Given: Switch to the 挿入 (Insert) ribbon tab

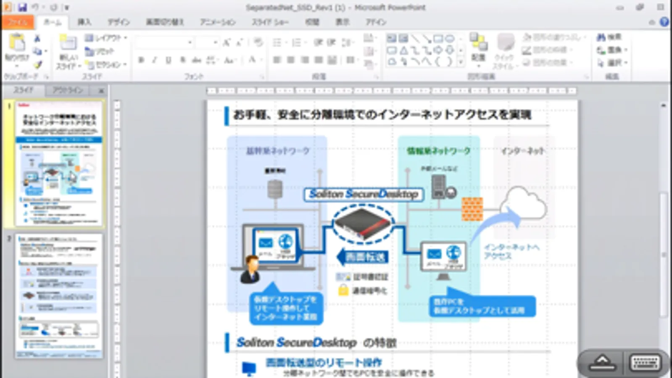Looking at the screenshot, I should point(84,22).
